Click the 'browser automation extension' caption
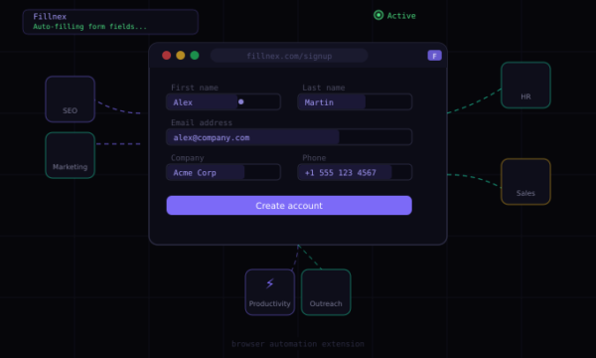Image resolution: width=596 pixels, height=358 pixels. pos(298,344)
